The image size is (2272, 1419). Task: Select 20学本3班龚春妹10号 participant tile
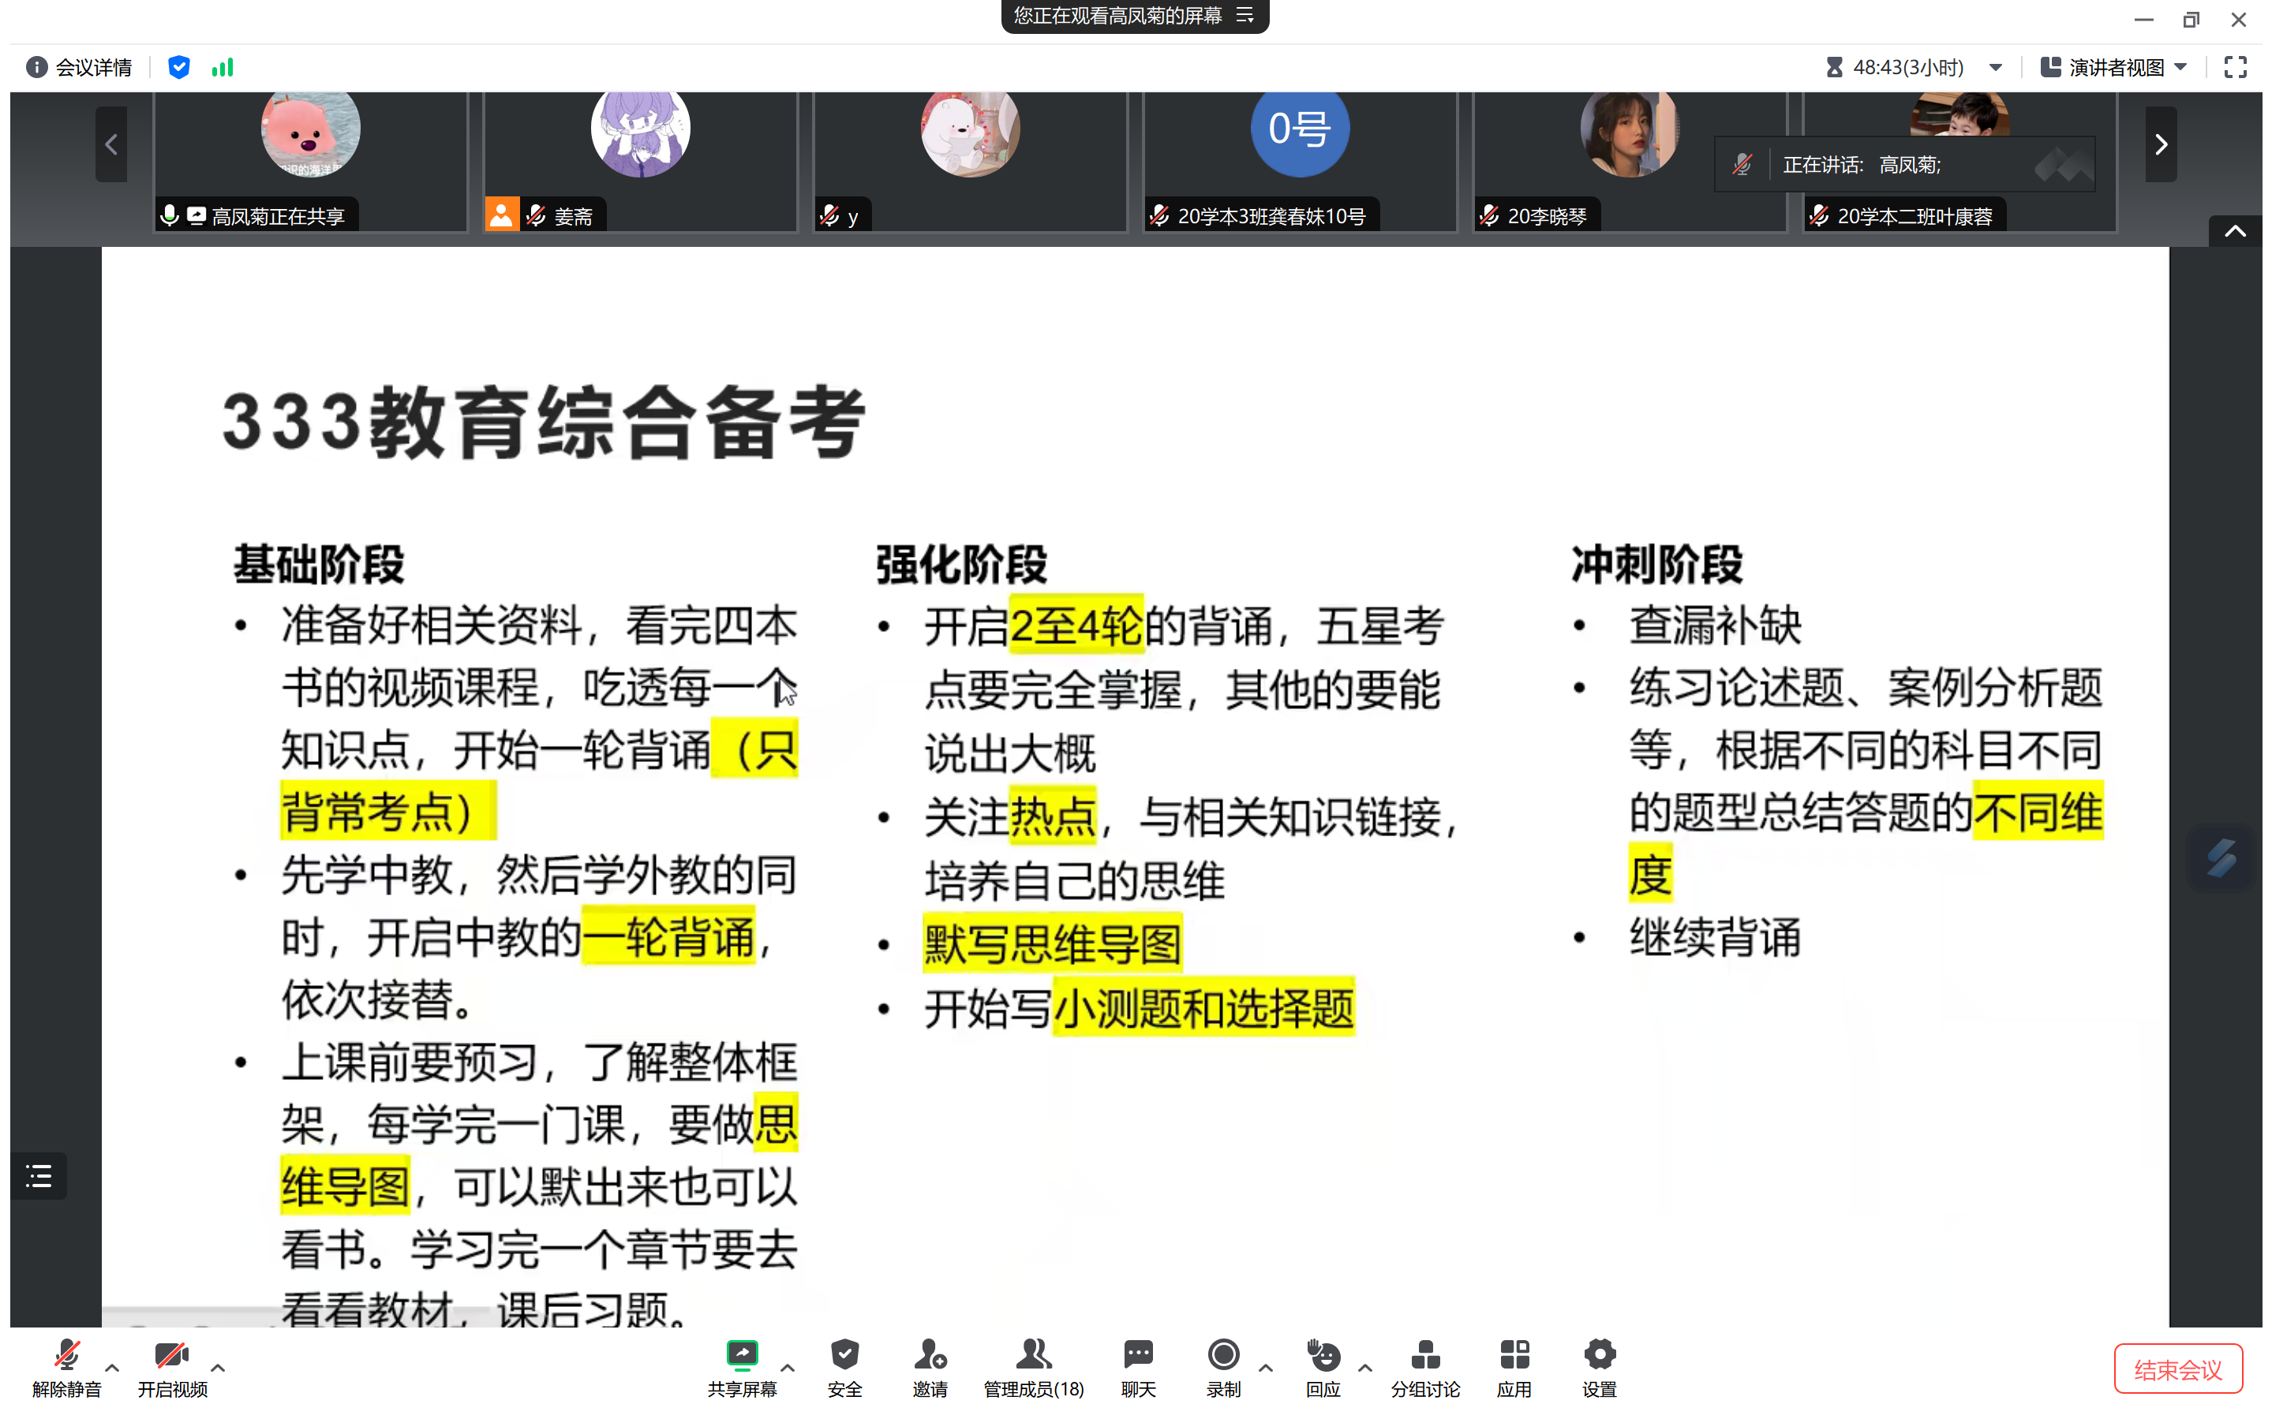(1300, 162)
